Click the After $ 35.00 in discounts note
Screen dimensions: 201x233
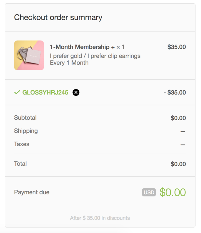click(x=100, y=218)
